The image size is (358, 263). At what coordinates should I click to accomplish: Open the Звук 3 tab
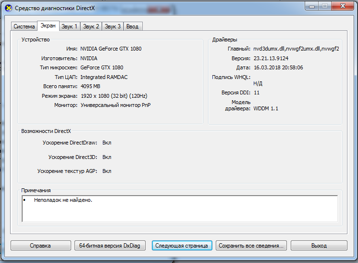pos(112,26)
